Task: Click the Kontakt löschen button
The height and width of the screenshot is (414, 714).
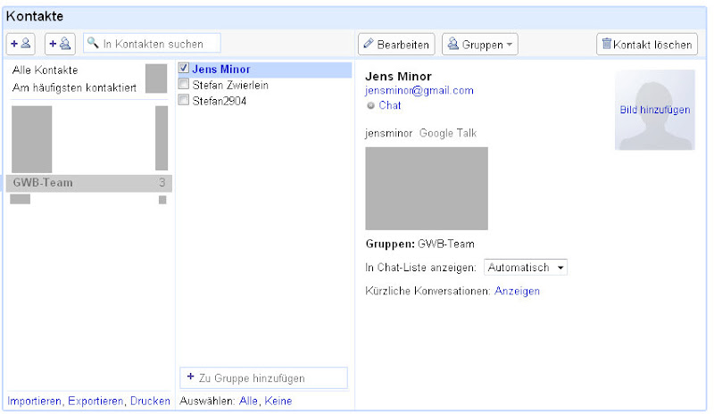Action: (x=646, y=45)
